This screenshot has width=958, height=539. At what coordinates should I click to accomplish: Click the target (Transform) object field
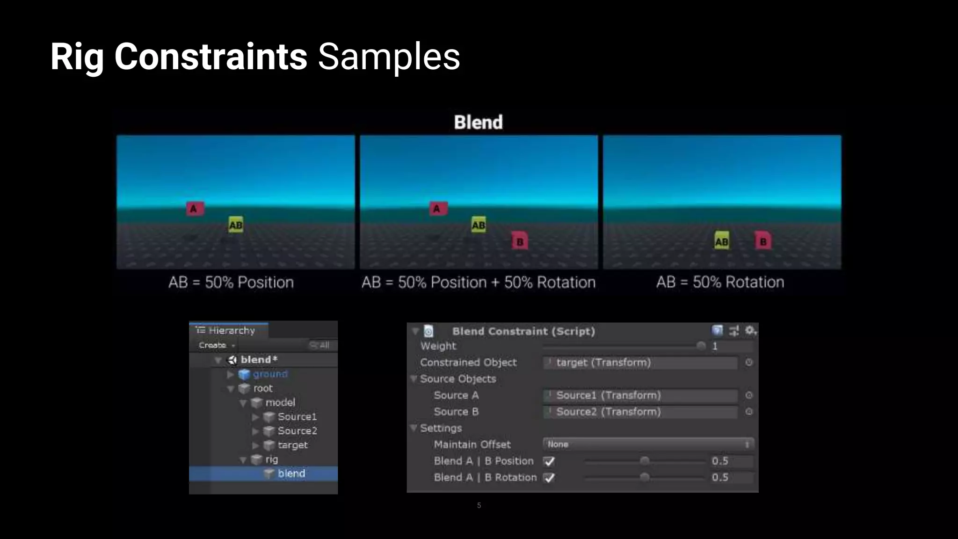[x=640, y=363]
